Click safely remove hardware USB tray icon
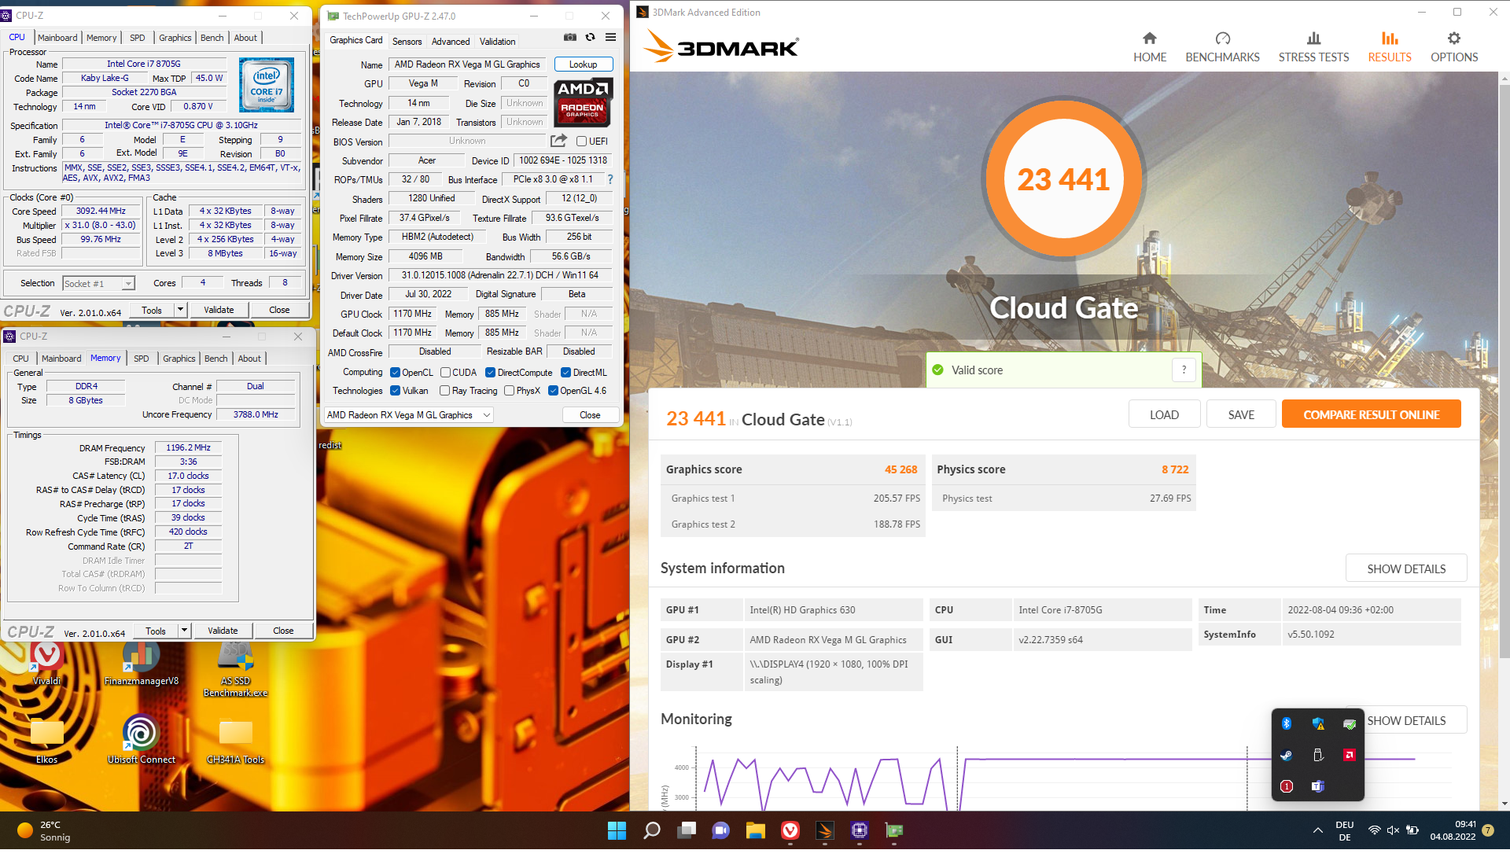Viewport: 1510px width, 861px height. click(x=1318, y=755)
